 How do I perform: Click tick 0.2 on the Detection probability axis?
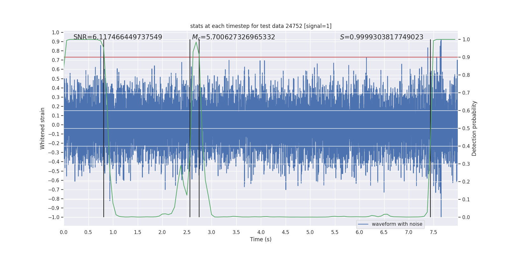(x=466, y=182)
